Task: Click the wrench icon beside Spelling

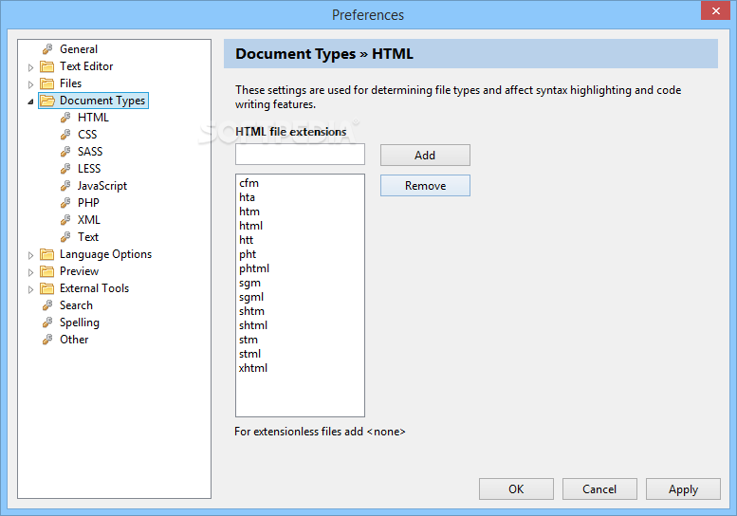Action: click(x=46, y=322)
